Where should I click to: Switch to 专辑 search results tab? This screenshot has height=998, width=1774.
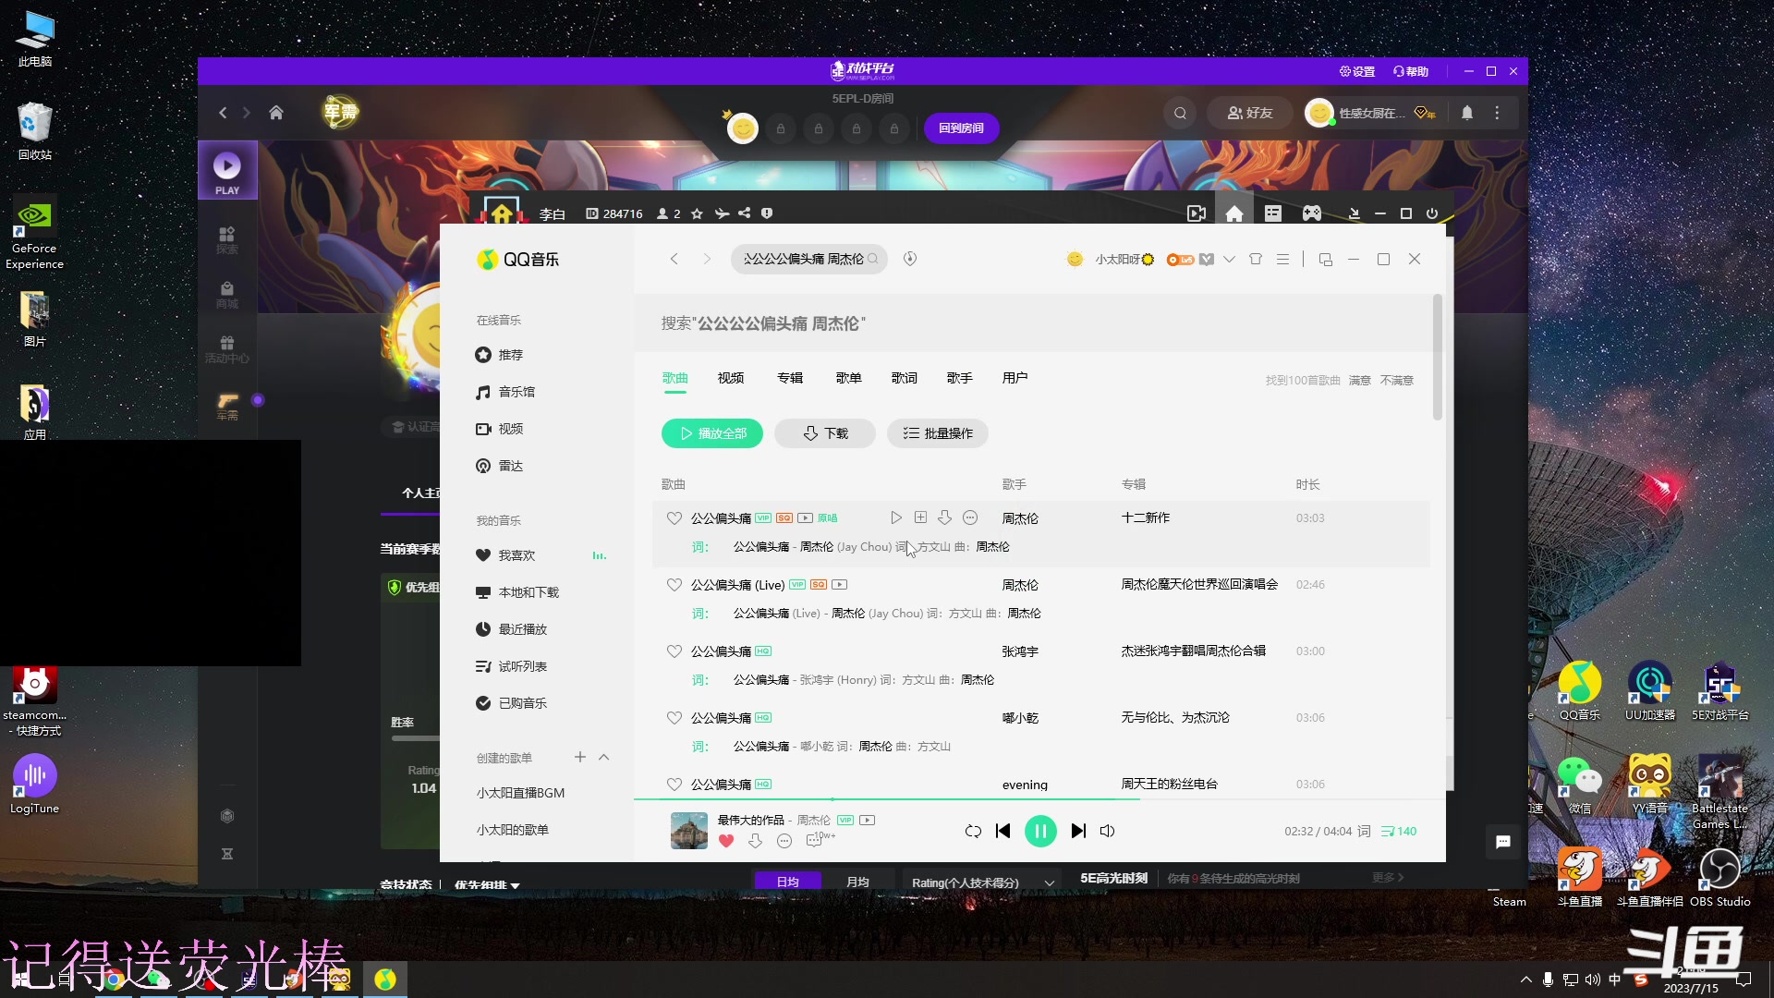(x=789, y=378)
